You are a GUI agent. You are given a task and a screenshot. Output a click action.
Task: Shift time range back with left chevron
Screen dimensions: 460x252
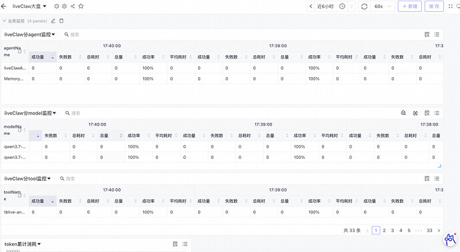coord(311,6)
